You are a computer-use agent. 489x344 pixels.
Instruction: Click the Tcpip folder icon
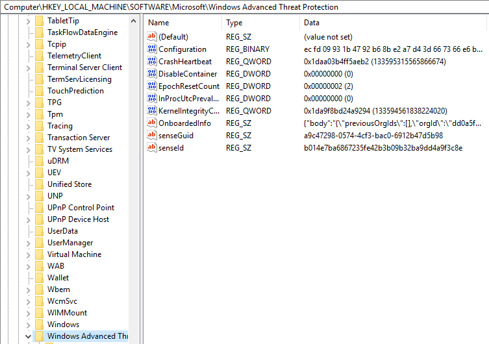point(40,44)
